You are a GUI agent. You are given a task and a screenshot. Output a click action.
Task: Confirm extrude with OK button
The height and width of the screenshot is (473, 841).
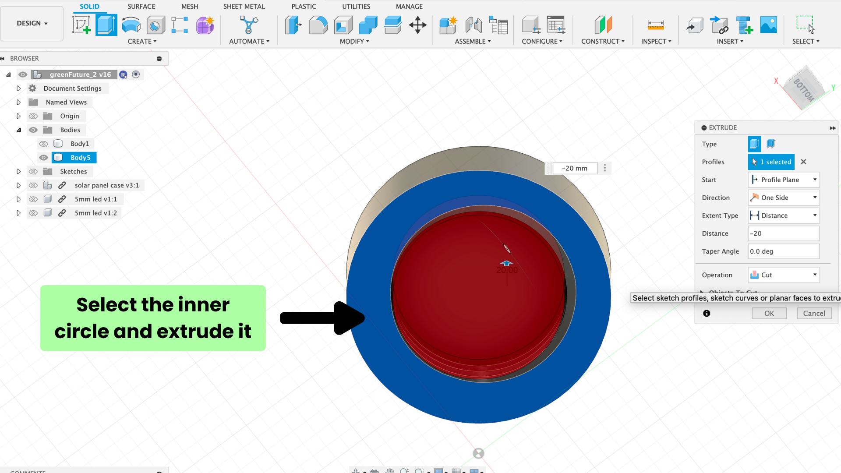click(769, 313)
